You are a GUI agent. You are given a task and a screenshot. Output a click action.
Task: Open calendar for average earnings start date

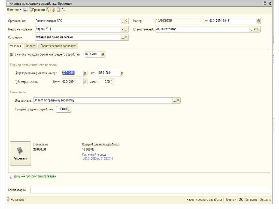coord(103,54)
